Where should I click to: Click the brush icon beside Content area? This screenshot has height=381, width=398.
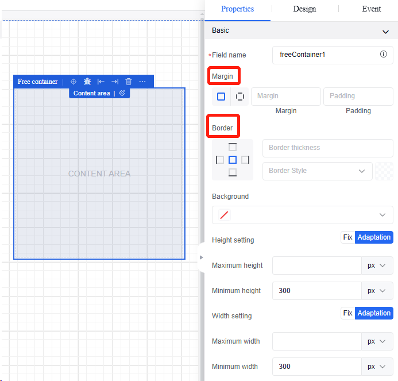coord(122,93)
